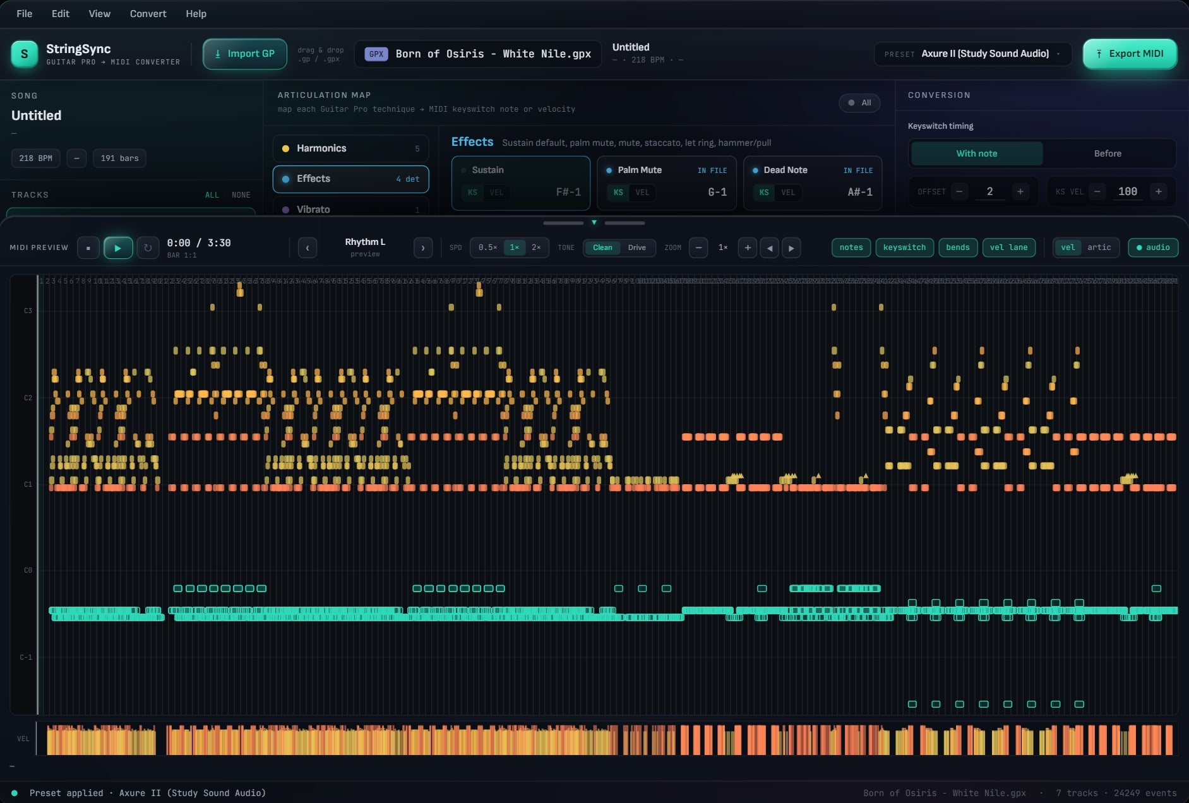The width and height of the screenshot is (1189, 803).
Task: Toggle KS mode for Sustain
Action: click(x=472, y=193)
